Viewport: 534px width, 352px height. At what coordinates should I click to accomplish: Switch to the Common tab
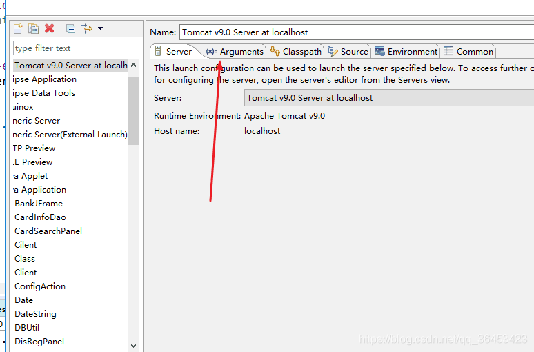(468, 52)
